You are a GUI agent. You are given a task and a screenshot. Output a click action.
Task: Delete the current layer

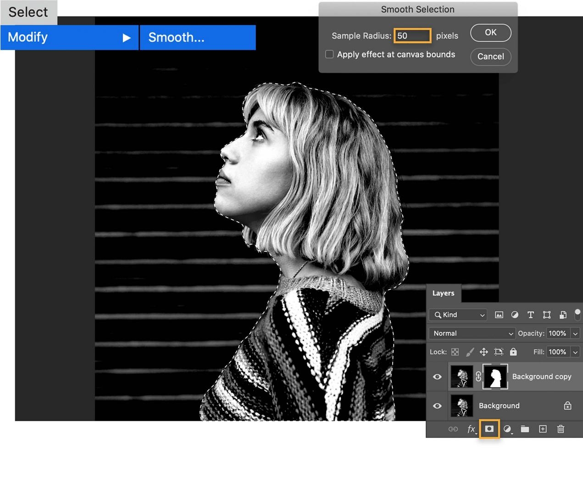pyautogui.click(x=560, y=429)
